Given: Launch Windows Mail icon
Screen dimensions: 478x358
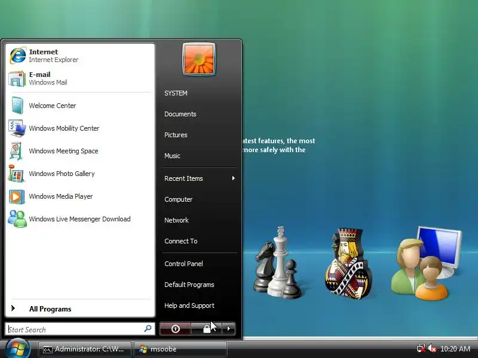Looking at the screenshot, I should click(17, 79).
